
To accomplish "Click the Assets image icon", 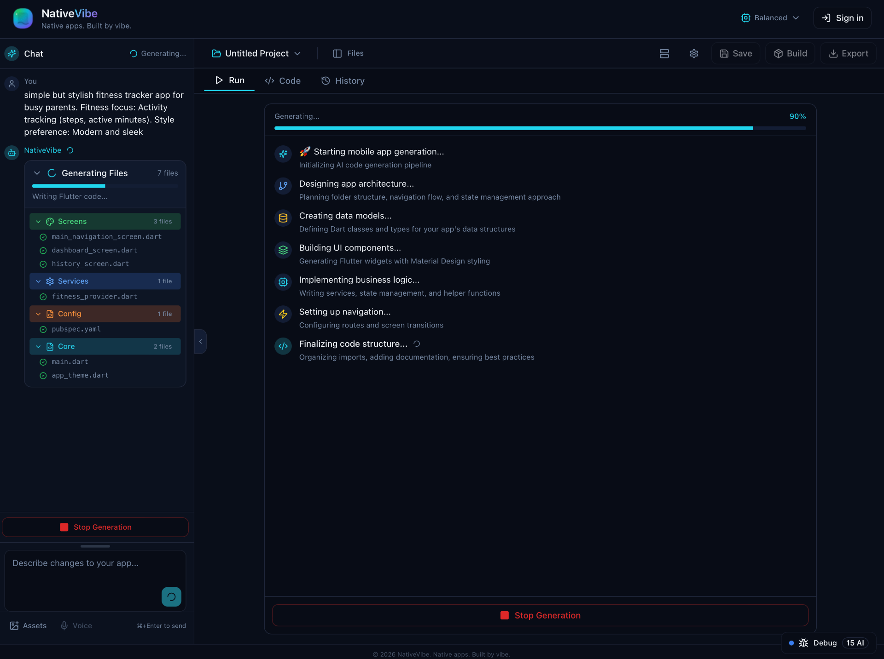I will 14,626.
